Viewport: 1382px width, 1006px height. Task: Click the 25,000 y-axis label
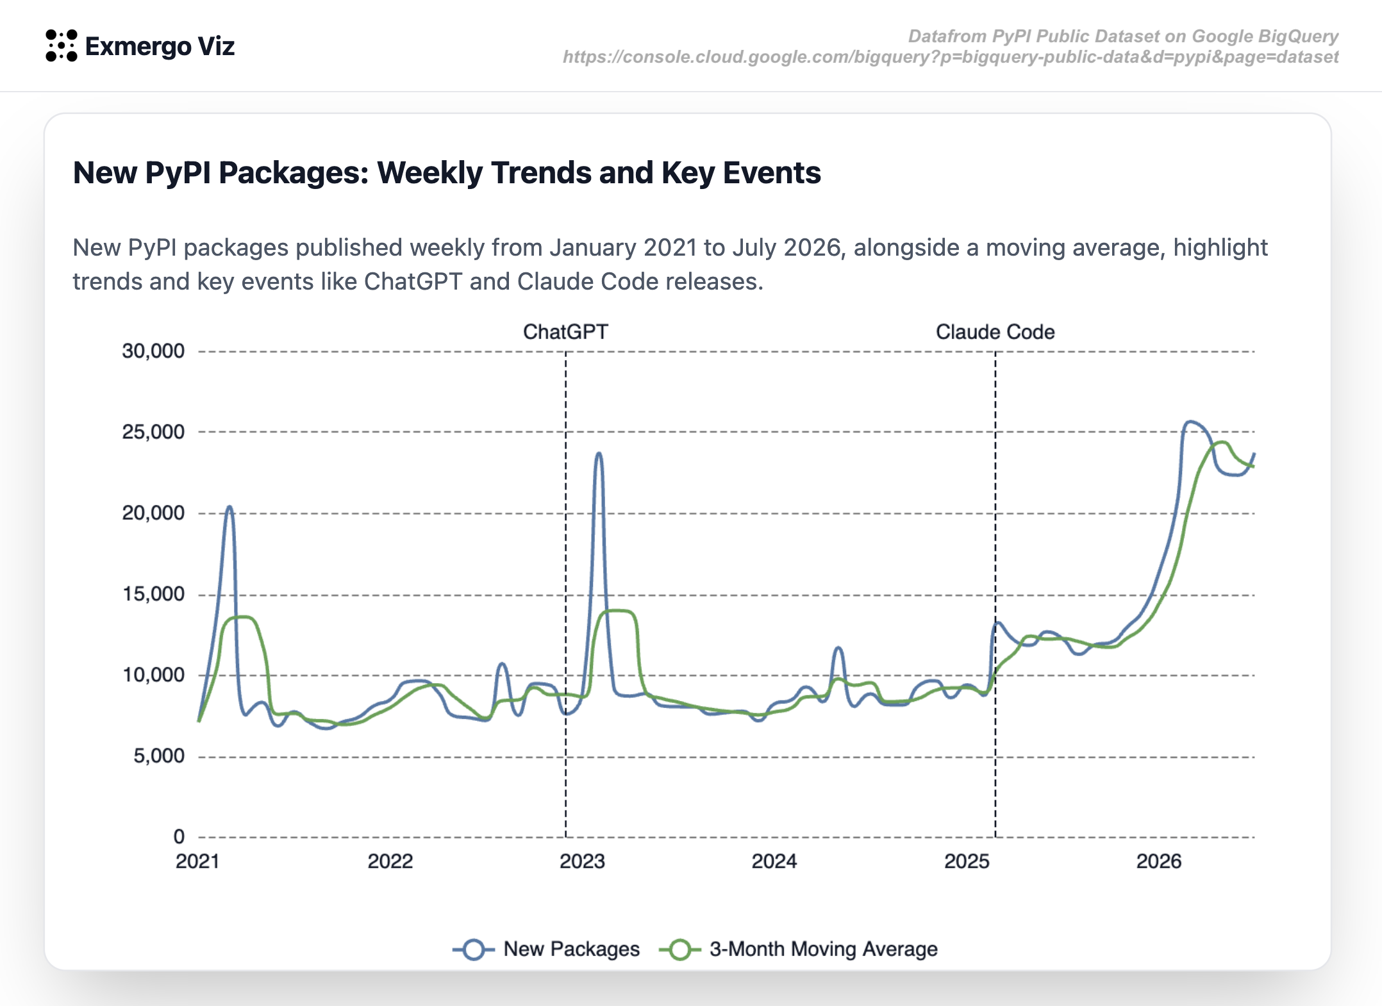(153, 432)
